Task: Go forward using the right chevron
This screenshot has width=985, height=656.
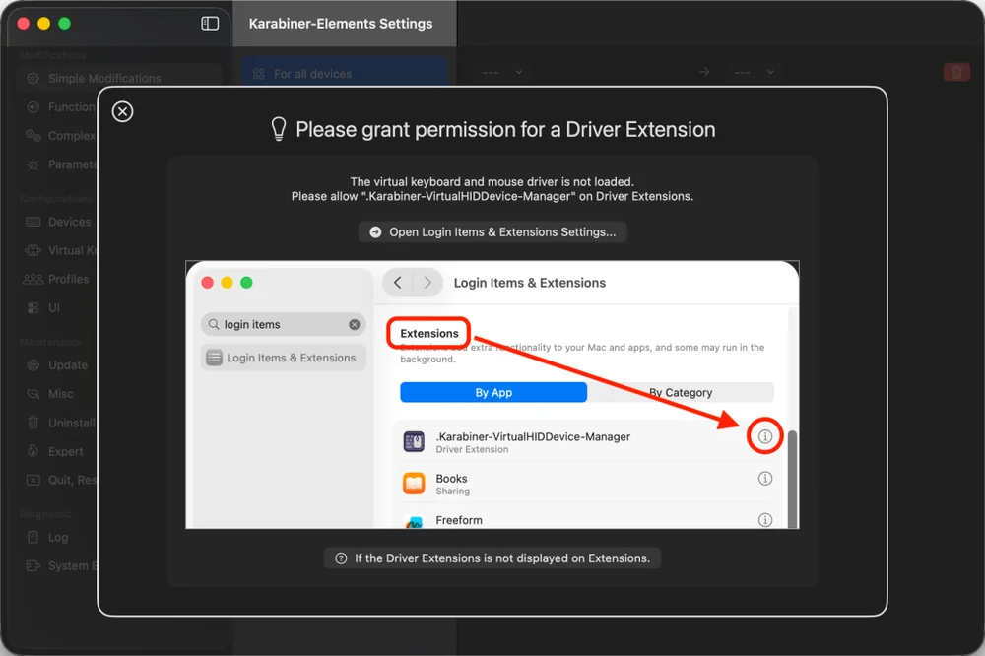Action: (x=427, y=283)
